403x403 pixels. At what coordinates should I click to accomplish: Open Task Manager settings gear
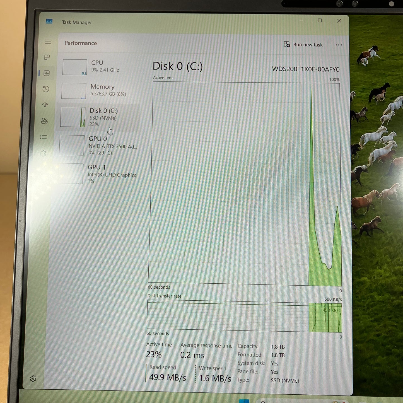33,378
